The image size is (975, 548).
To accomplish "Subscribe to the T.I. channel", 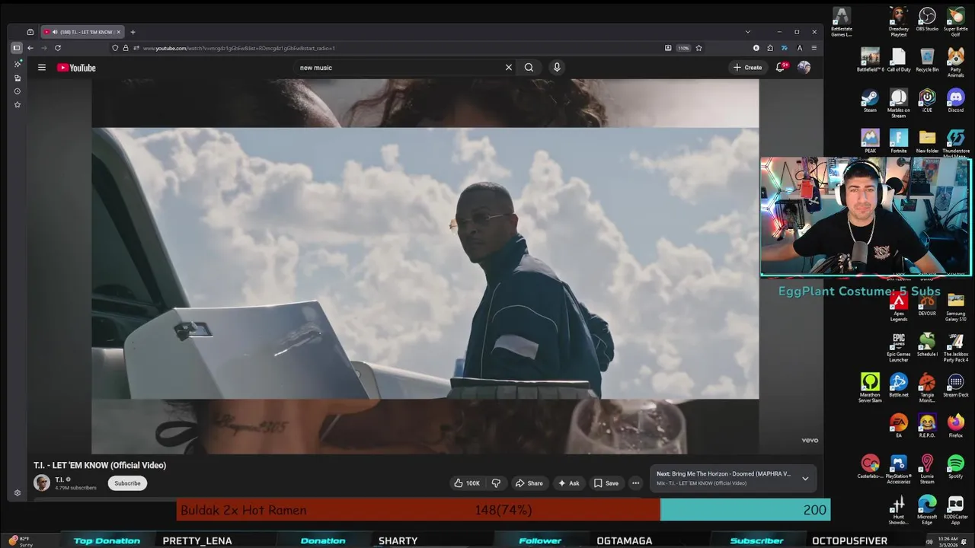I will click(127, 483).
